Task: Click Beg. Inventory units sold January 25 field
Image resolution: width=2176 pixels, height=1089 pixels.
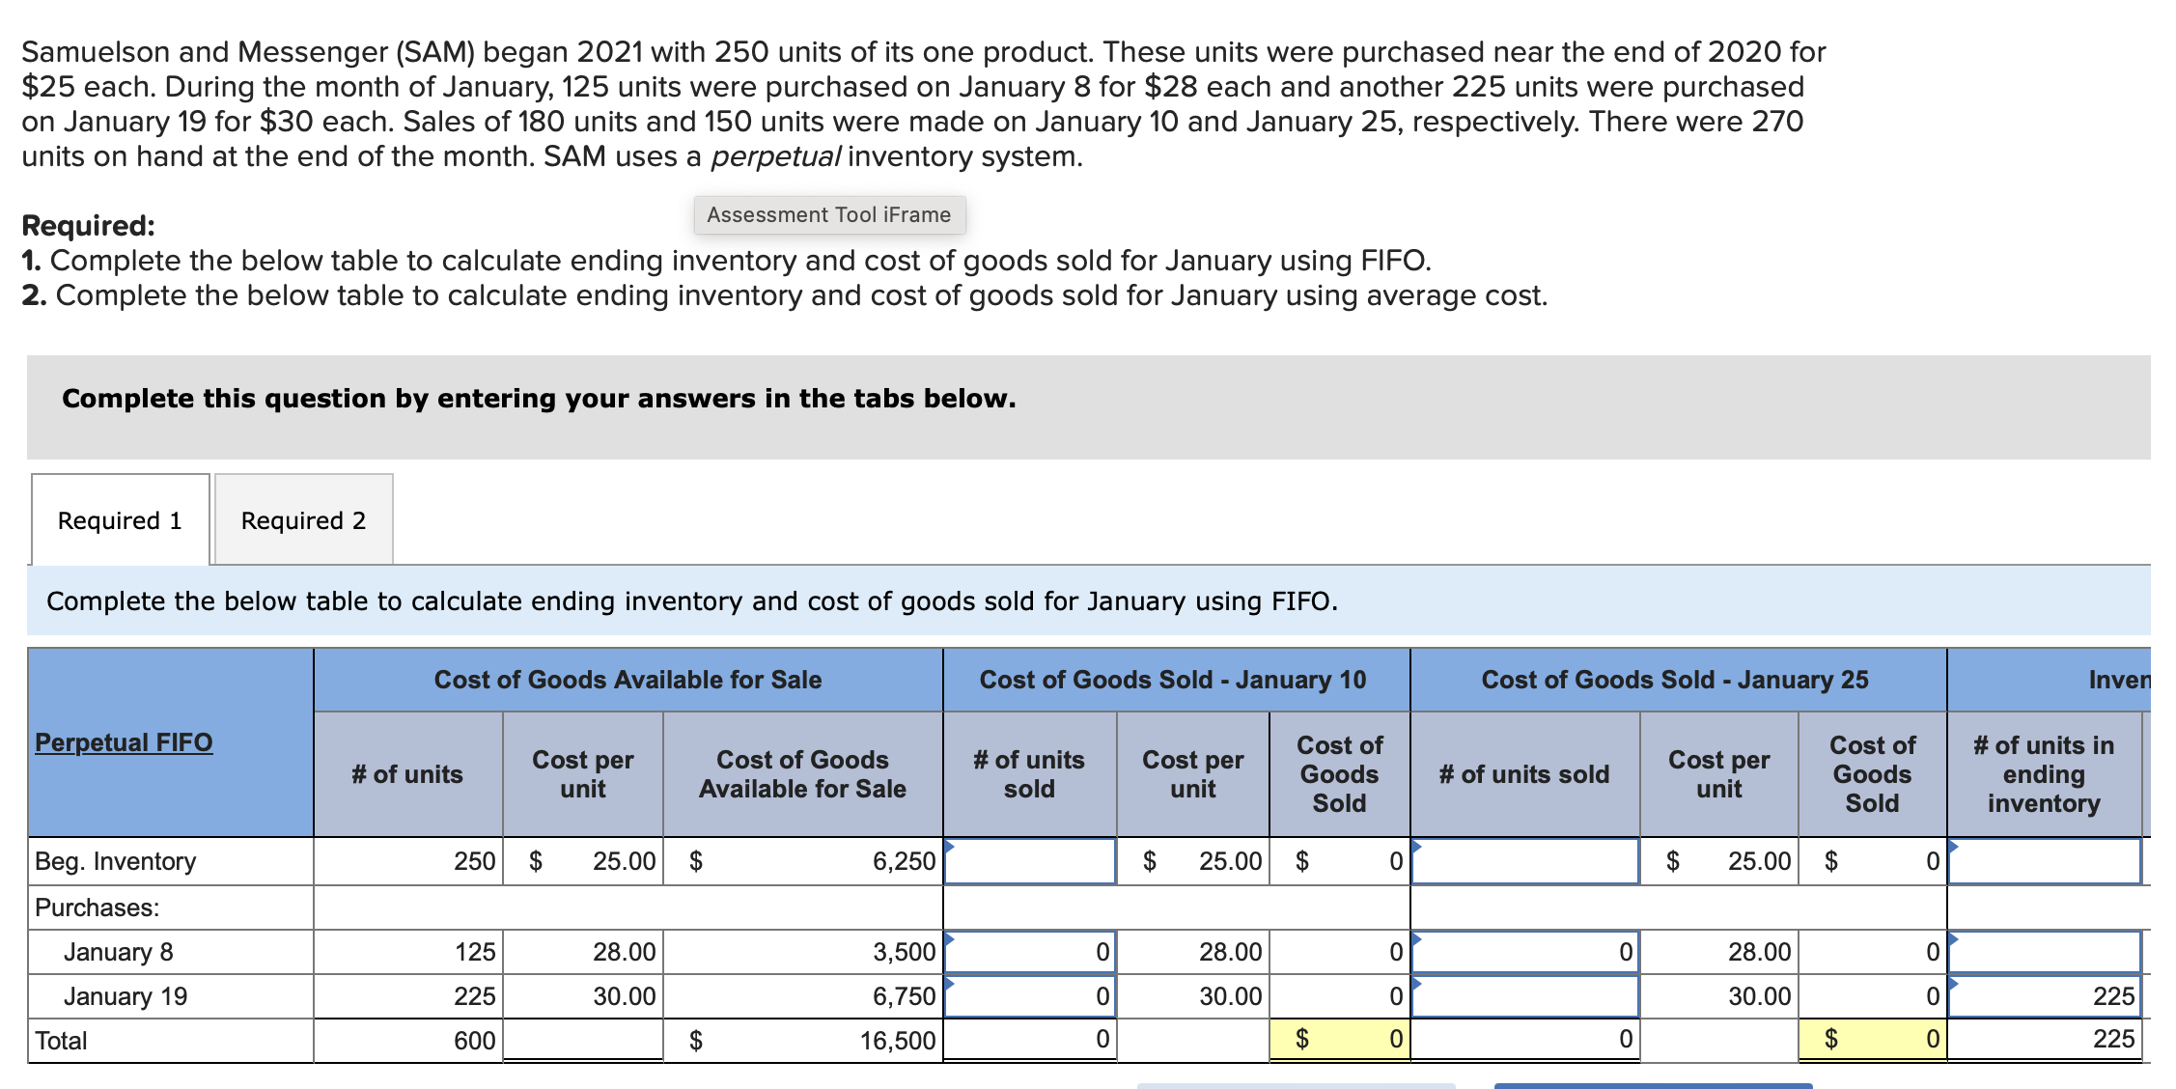Action: (1524, 861)
